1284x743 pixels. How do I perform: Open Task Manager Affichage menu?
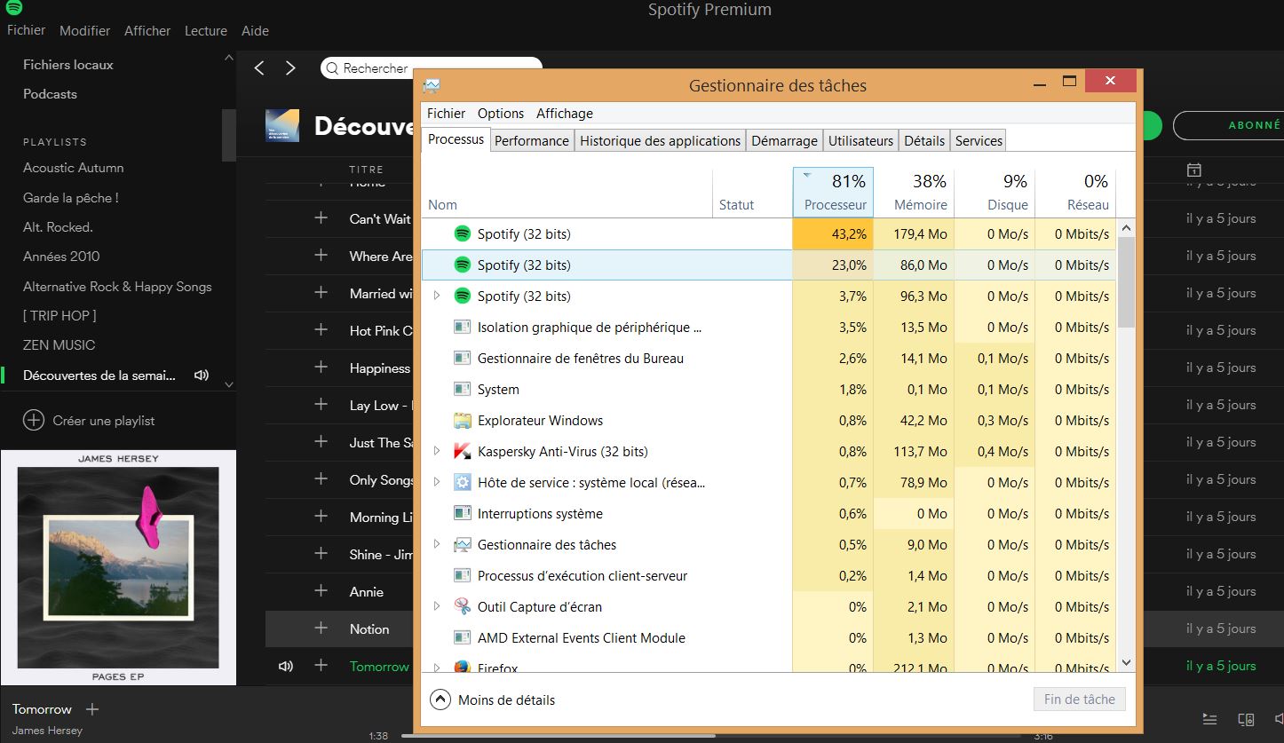[565, 114]
